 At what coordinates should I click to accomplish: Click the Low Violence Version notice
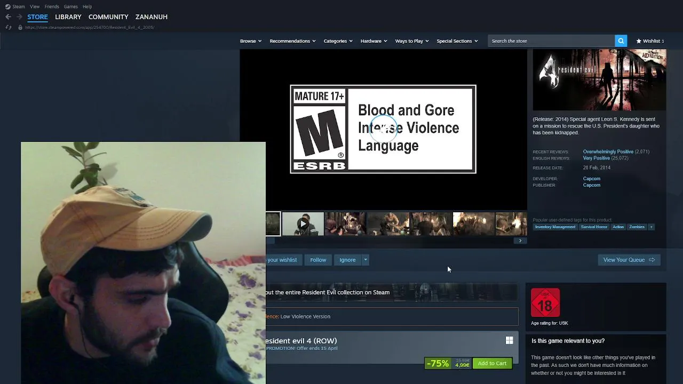[x=392, y=316]
